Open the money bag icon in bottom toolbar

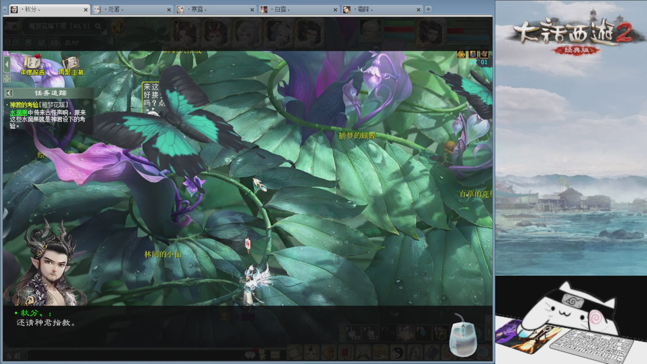329,353
